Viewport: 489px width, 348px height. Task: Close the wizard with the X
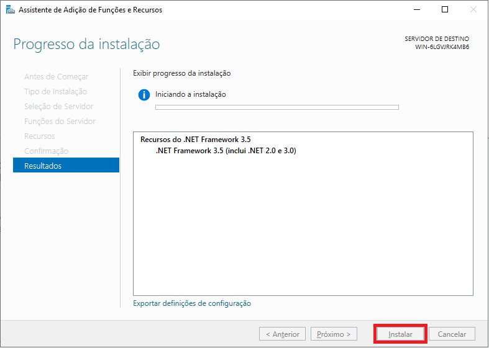[473, 10]
